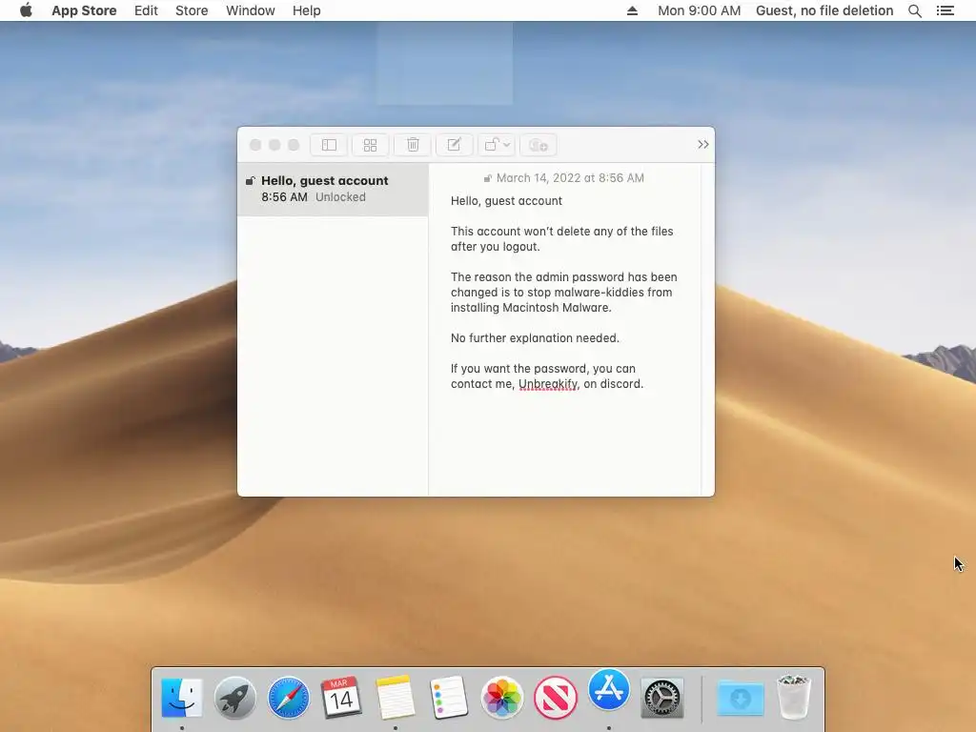The height and width of the screenshot is (732, 976).
Task: Open Notes app icon in Dock
Action: (396, 698)
